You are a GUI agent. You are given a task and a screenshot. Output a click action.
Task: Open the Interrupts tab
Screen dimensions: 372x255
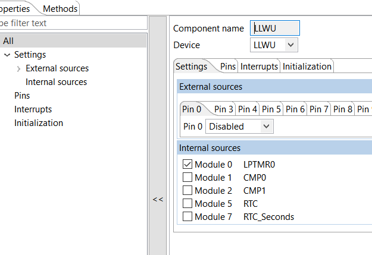click(259, 67)
